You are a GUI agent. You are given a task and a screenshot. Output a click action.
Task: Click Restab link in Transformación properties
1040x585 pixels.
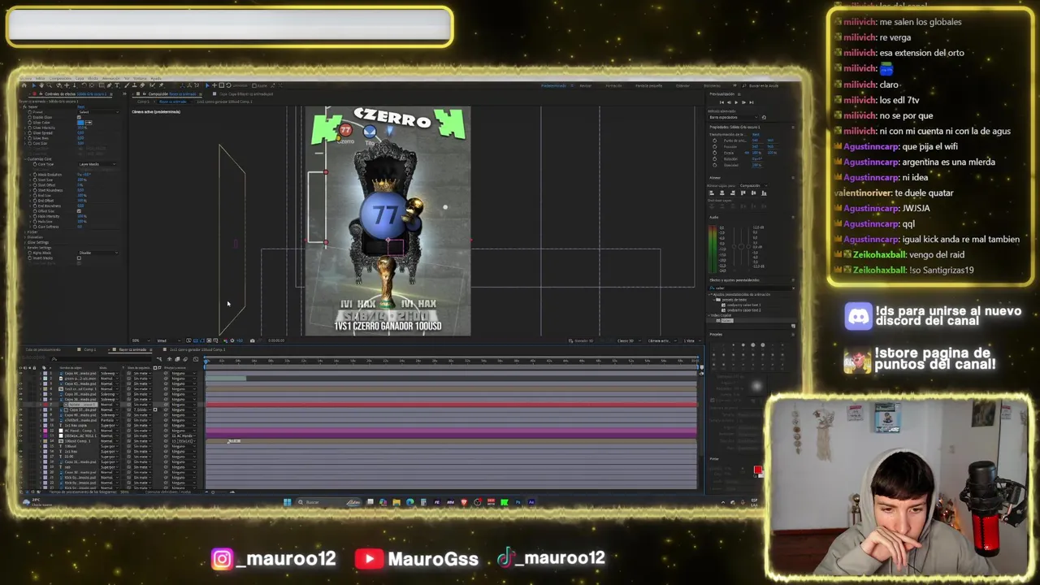[756, 135]
